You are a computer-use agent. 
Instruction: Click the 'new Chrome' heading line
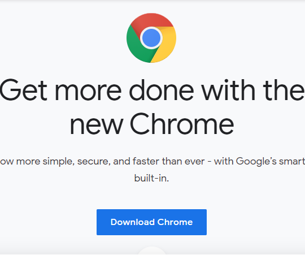point(152,124)
